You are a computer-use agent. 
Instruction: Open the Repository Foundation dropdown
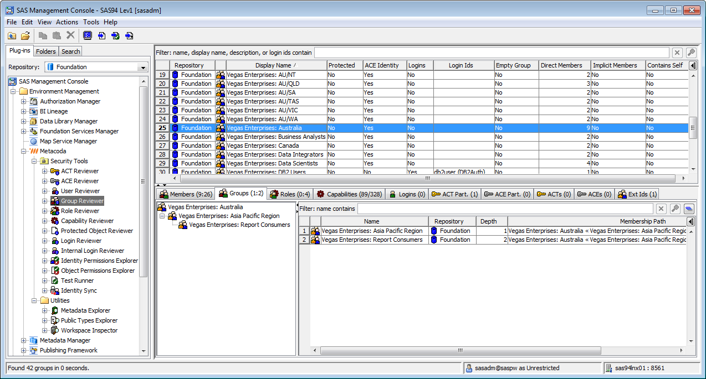(x=143, y=67)
